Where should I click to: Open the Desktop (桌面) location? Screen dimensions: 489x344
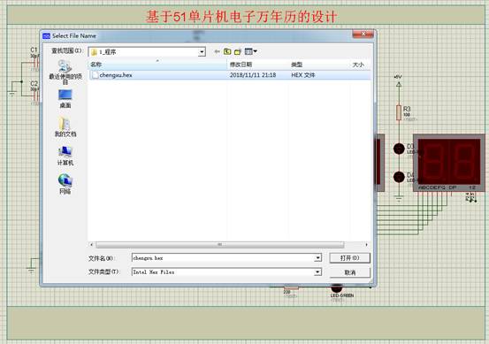click(x=65, y=99)
